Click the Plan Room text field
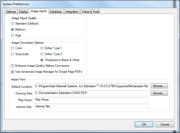Viewport: 180px width, 133px height. click(x=91, y=100)
